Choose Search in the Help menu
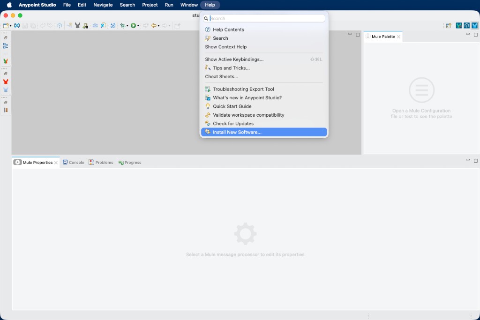Viewport: 480px width, 320px height. [x=264, y=38]
